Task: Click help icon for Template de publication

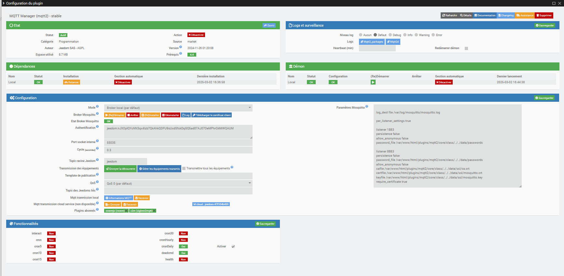Action: tap(97, 175)
